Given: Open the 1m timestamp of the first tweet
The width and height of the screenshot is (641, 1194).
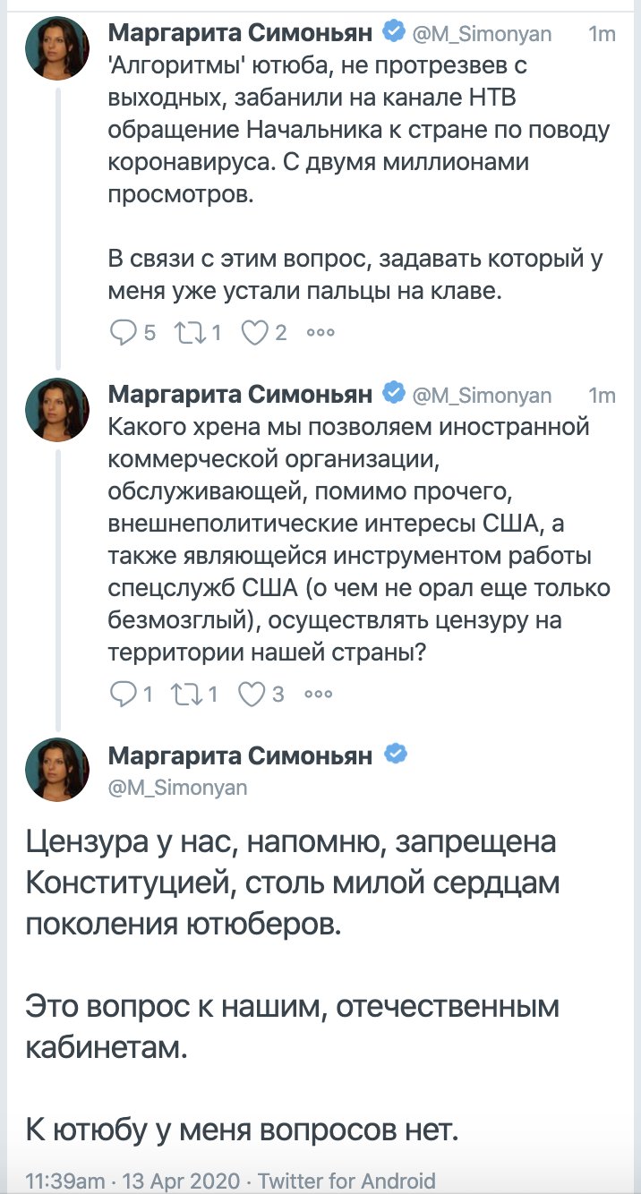Looking at the screenshot, I should (x=602, y=34).
